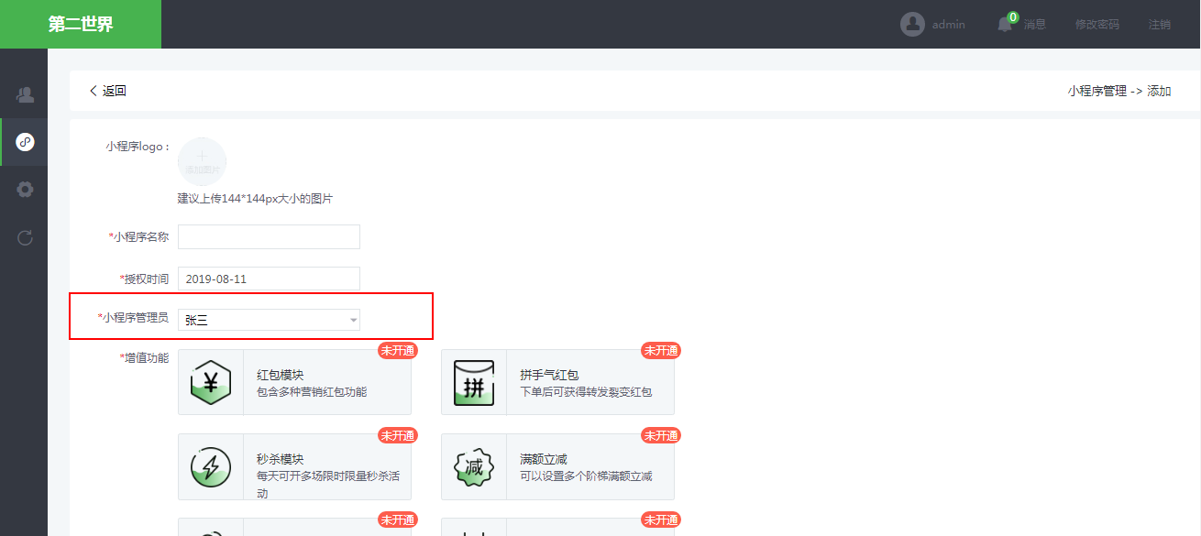Click 未开通 tag on 秒杀模块

tap(398, 435)
